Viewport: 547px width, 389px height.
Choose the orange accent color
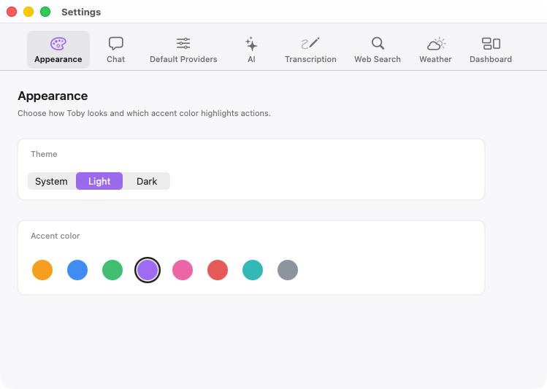click(x=42, y=270)
